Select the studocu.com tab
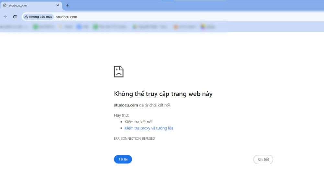324x182 pixels. coord(31,5)
